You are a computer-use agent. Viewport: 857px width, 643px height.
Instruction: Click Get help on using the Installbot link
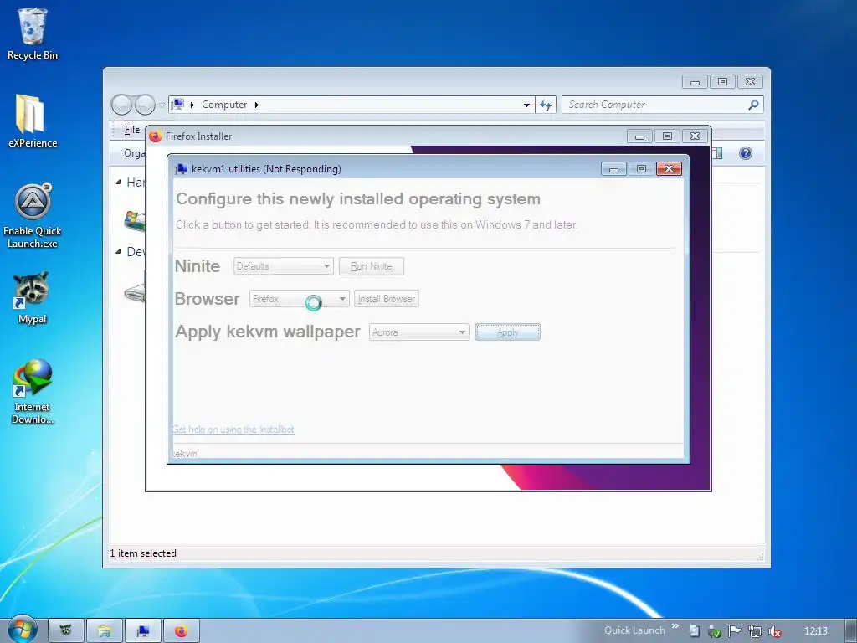(233, 430)
